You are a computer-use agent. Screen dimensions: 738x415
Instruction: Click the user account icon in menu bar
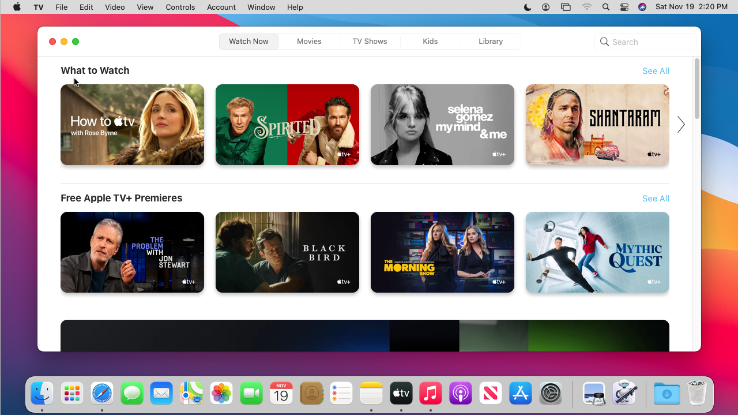(546, 7)
